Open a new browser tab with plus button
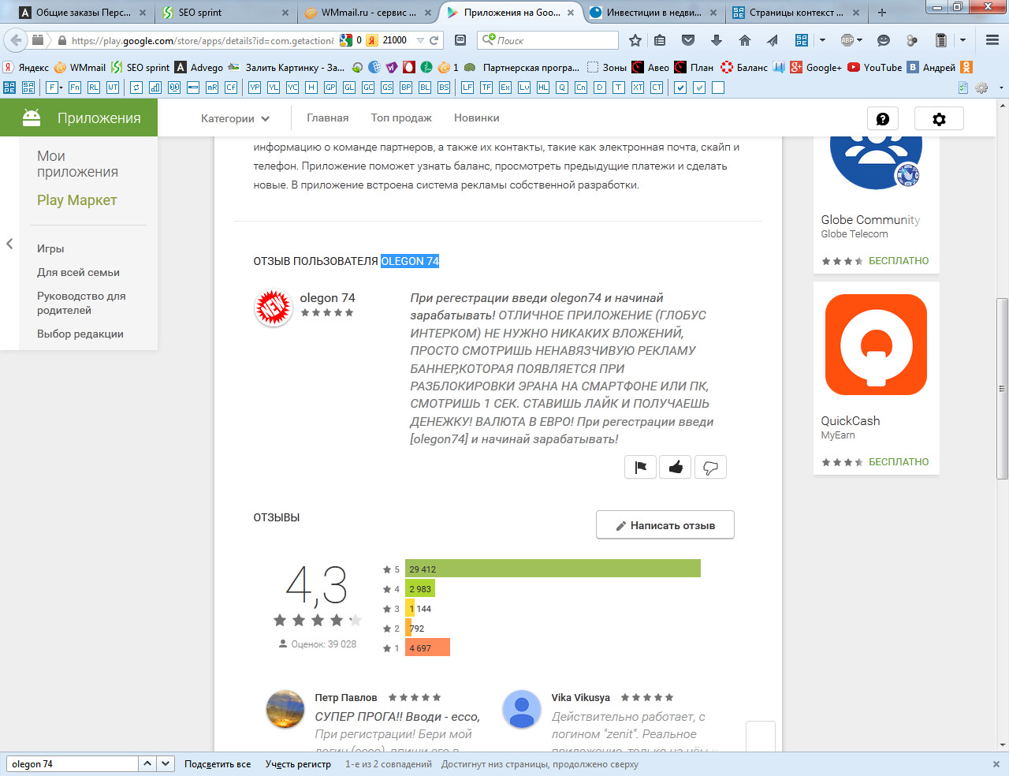 coord(882,12)
